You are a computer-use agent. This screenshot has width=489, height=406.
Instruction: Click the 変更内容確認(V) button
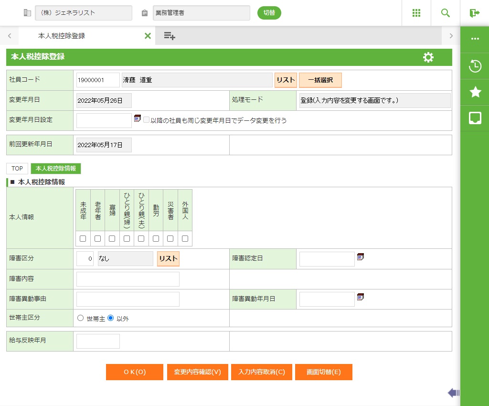(x=198, y=372)
